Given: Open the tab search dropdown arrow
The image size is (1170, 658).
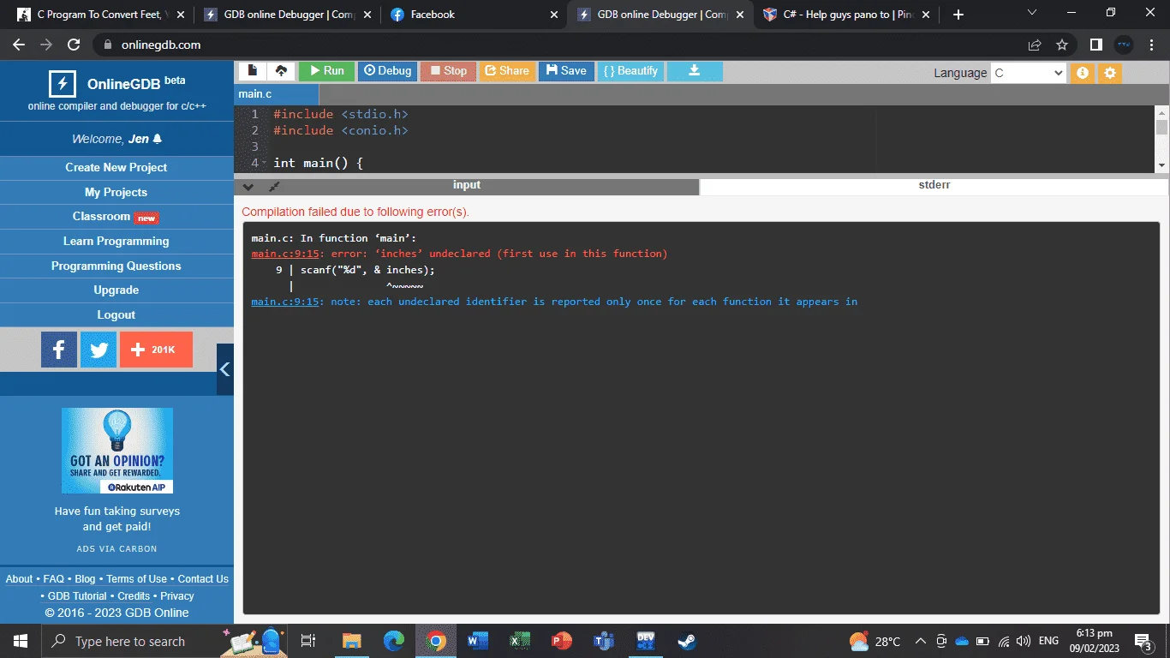Looking at the screenshot, I should click(1032, 13).
